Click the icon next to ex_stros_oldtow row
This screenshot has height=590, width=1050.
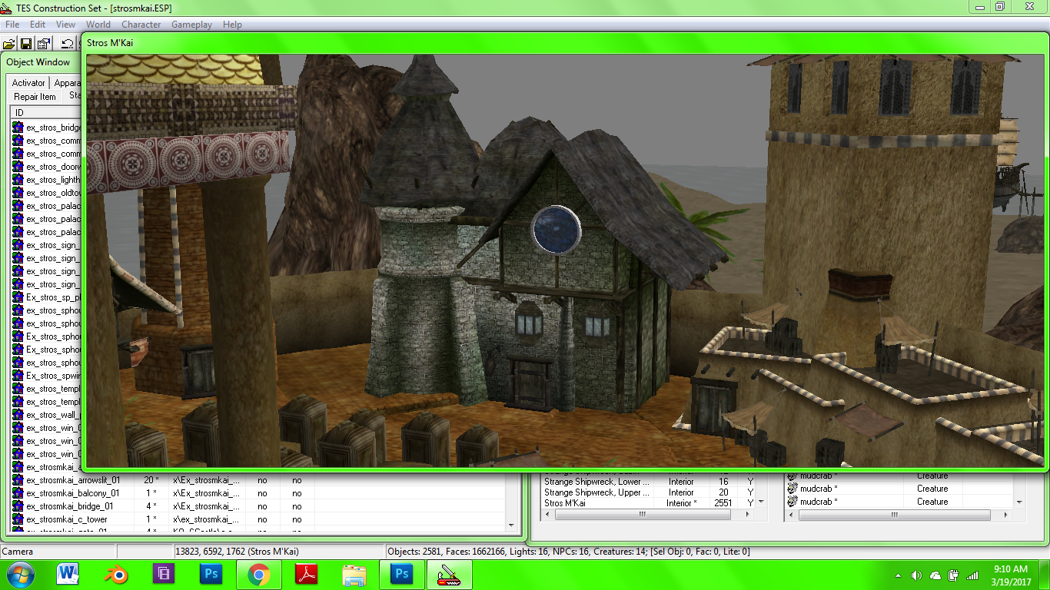(x=18, y=193)
